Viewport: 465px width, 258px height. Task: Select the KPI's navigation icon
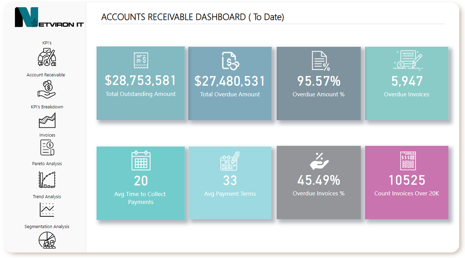[x=46, y=57]
